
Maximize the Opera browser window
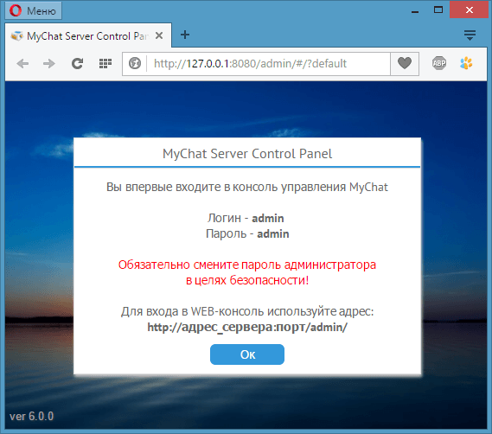[x=438, y=10]
